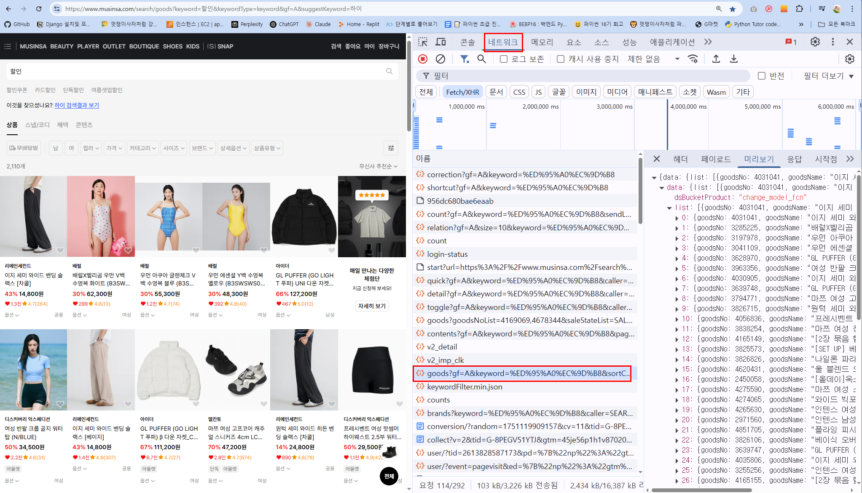
Task: Open Chrome extensions puzzle icon
Action: (799, 9)
